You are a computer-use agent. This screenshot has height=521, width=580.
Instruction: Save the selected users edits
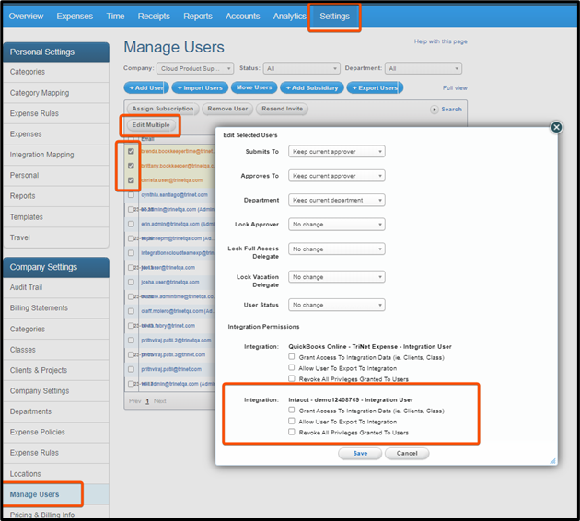360,453
